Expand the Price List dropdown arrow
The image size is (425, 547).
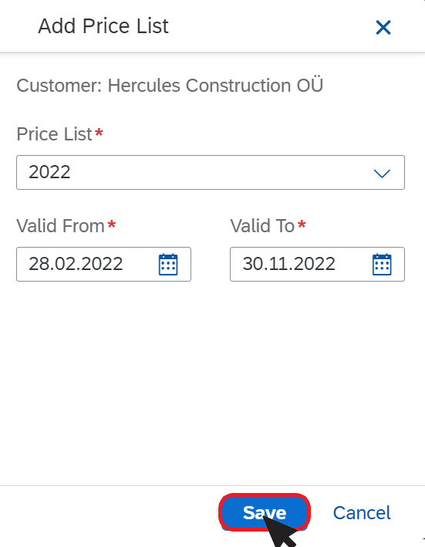click(382, 173)
